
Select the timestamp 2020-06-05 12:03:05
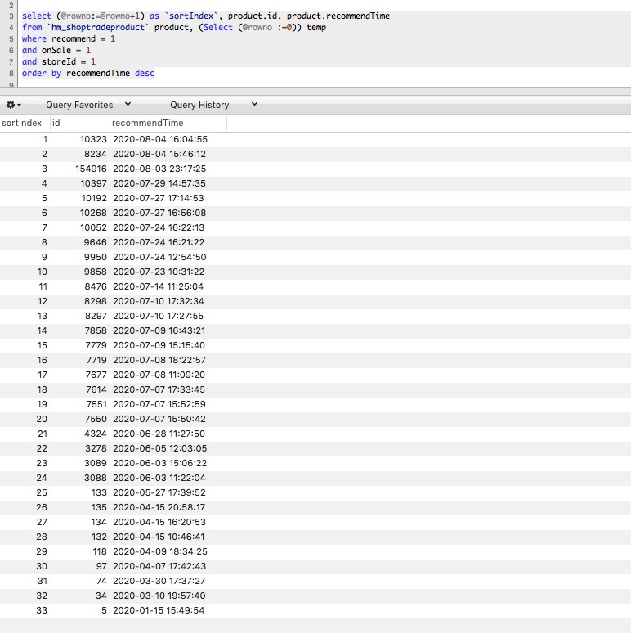pos(159,448)
